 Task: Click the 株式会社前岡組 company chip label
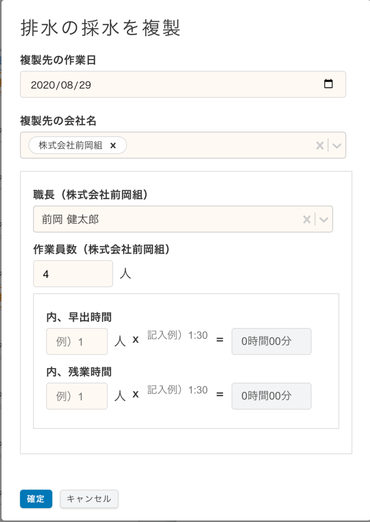coord(70,146)
